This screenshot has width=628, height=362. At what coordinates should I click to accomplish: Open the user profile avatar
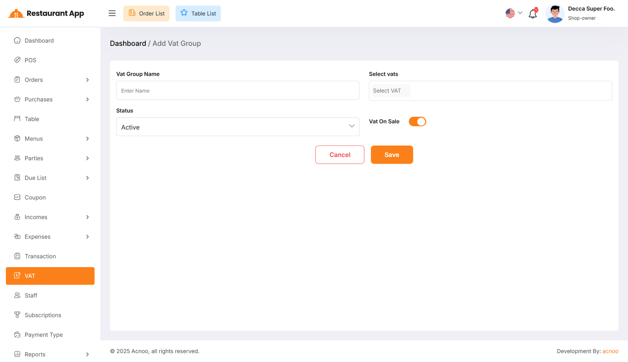tap(555, 14)
